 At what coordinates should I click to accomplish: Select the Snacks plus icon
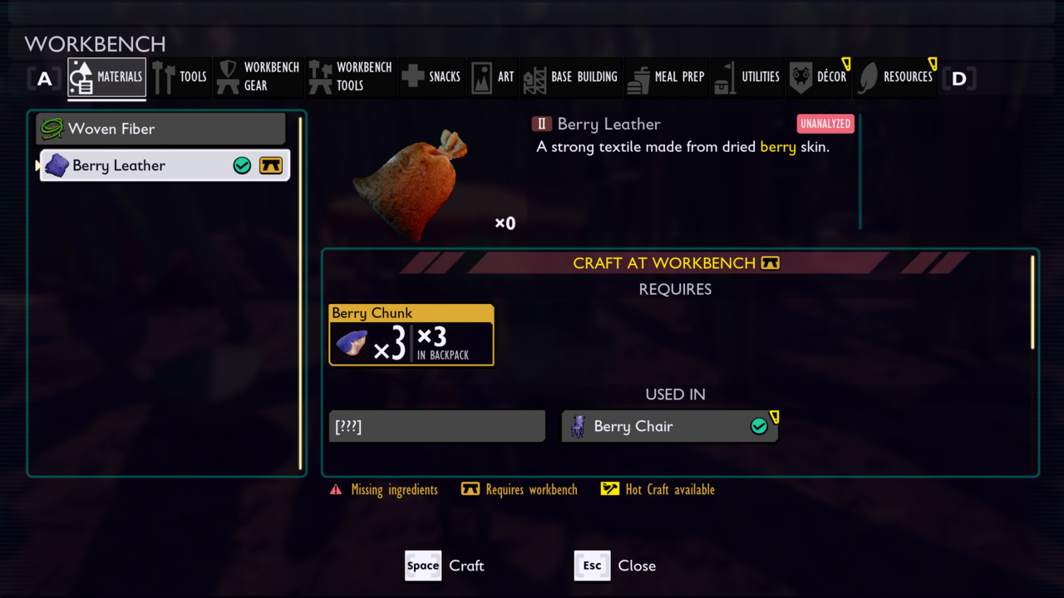pos(412,77)
